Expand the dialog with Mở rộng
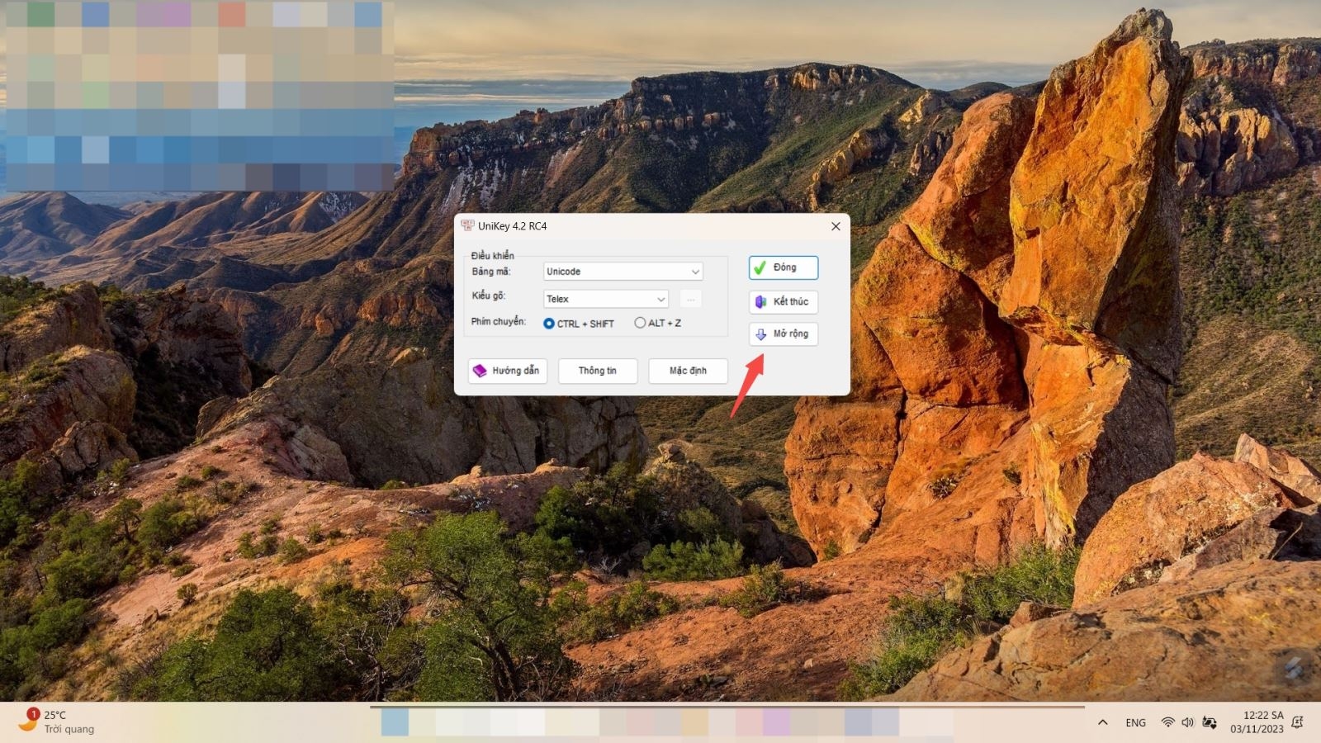The image size is (1321, 743). tap(783, 334)
